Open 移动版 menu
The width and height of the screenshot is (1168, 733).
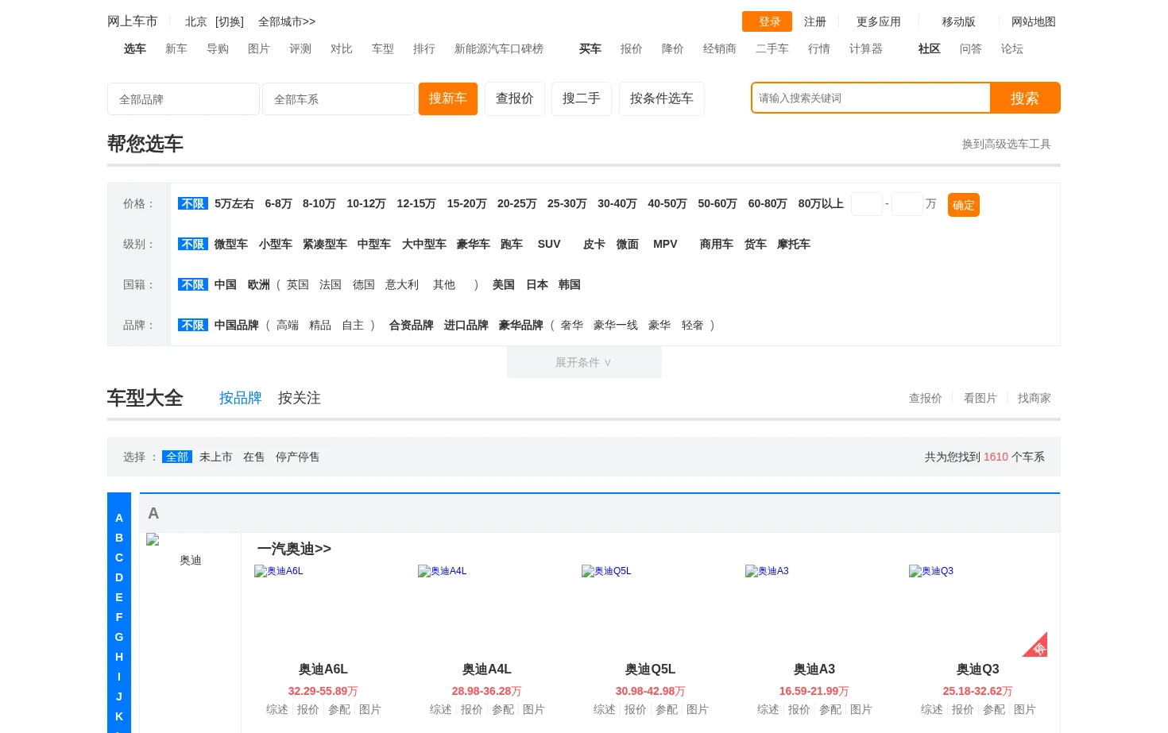pyautogui.click(x=959, y=21)
